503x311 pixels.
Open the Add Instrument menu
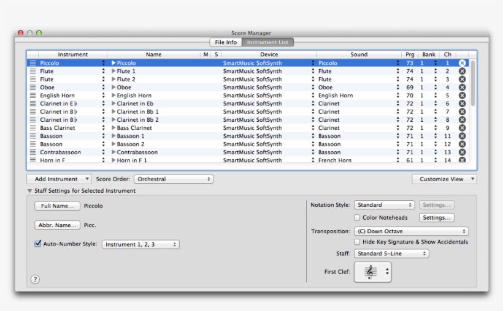59,179
